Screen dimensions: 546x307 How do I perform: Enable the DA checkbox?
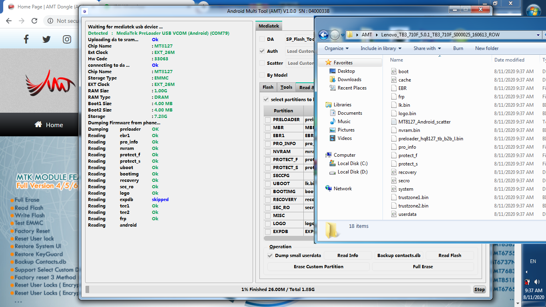pyautogui.click(x=262, y=39)
